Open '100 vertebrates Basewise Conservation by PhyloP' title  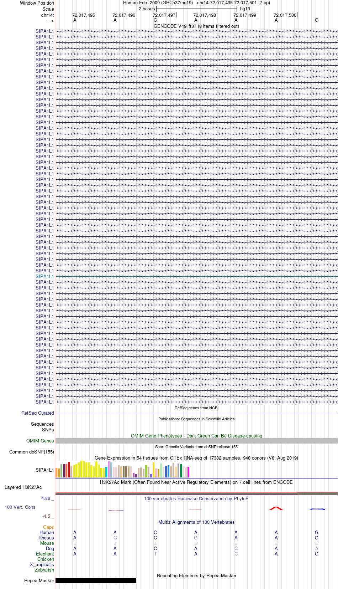click(196, 498)
